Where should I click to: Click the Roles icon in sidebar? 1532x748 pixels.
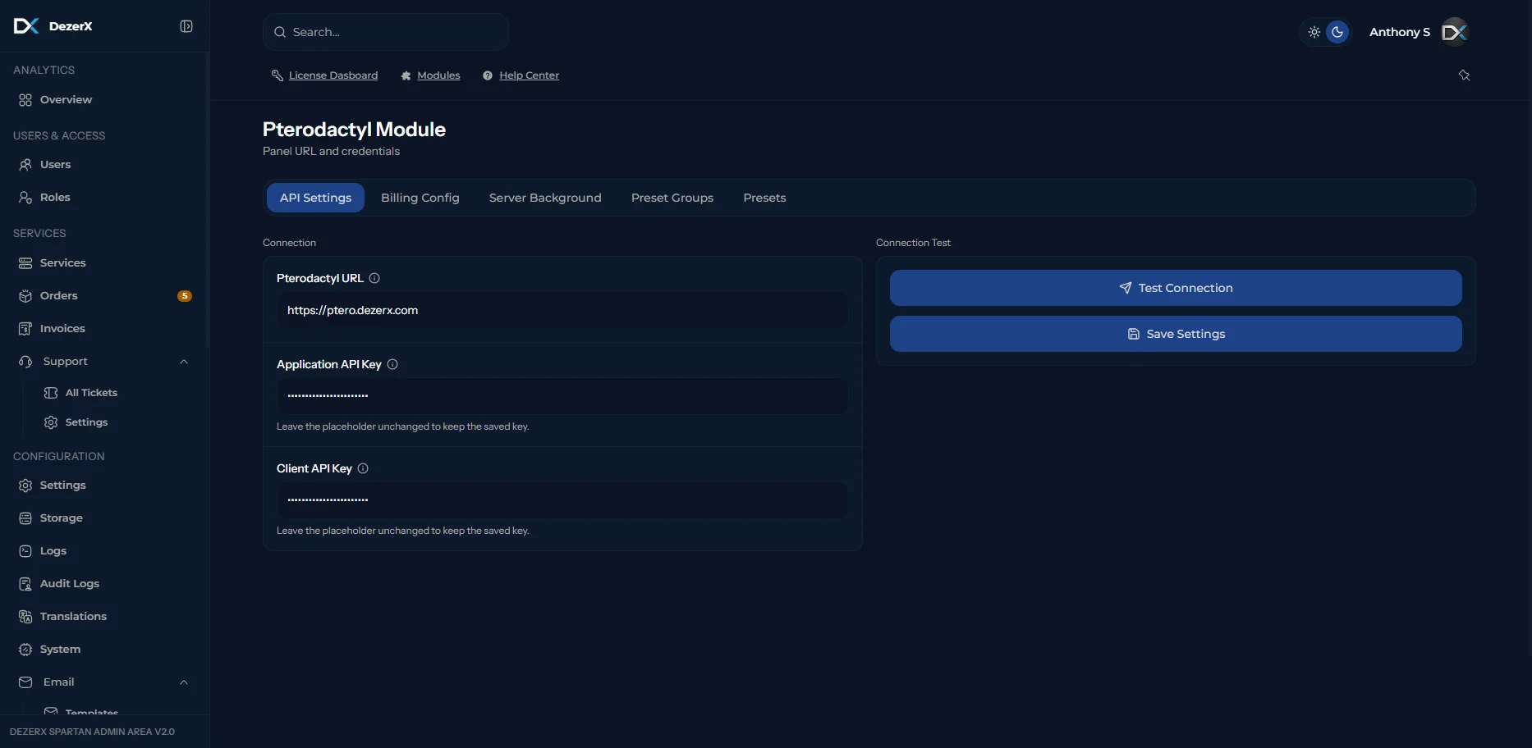click(x=25, y=198)
